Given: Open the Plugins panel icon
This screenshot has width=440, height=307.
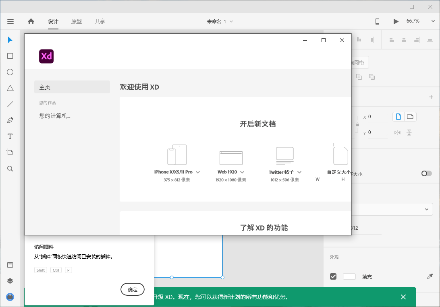Looking at the screenshot, I should coord(10,297).
